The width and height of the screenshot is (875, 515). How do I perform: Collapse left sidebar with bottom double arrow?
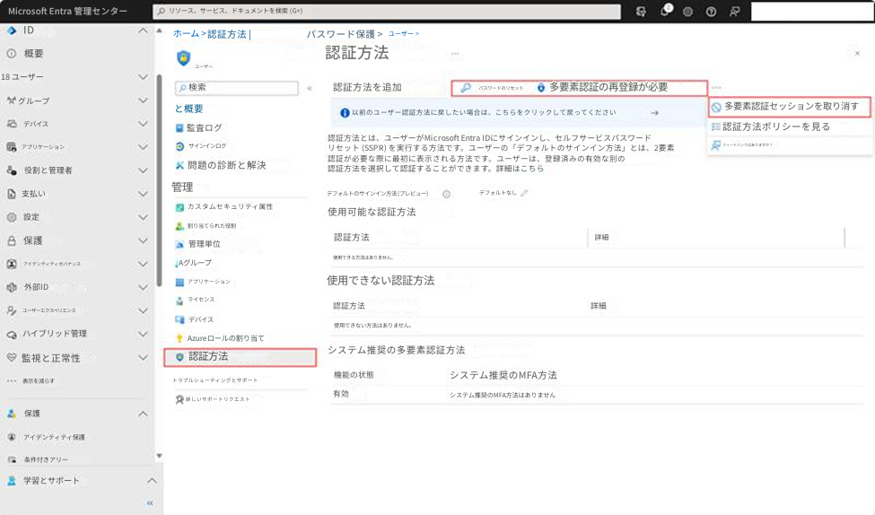[150, 502]
